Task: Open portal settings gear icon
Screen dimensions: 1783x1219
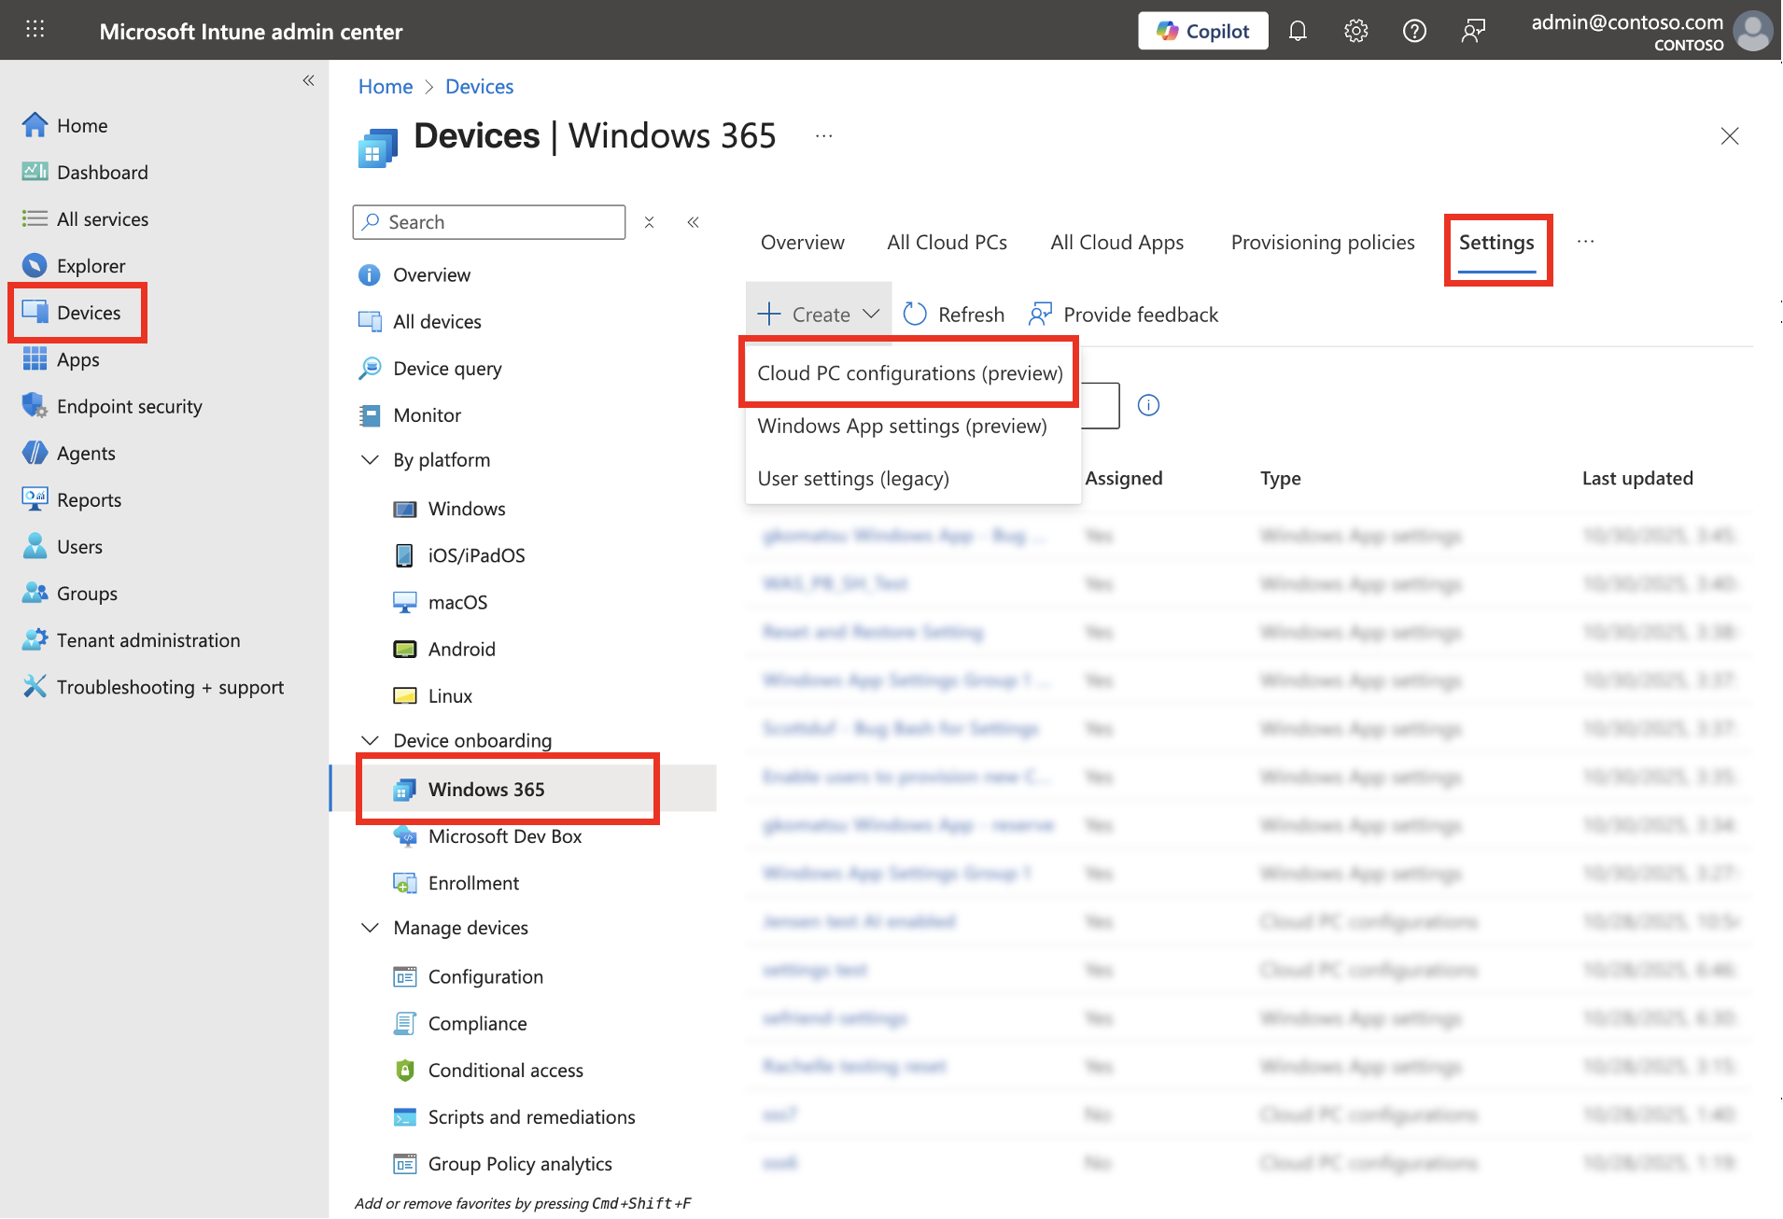Action: tap(1356, 31)
